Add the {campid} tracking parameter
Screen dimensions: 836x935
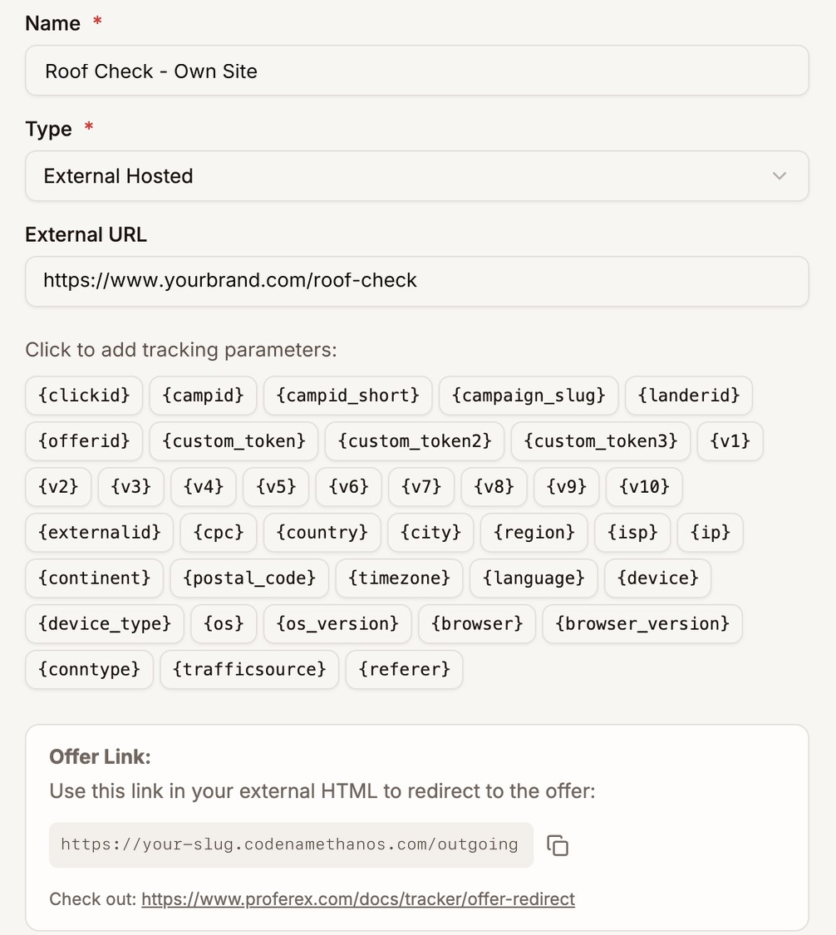coord(203,396)
